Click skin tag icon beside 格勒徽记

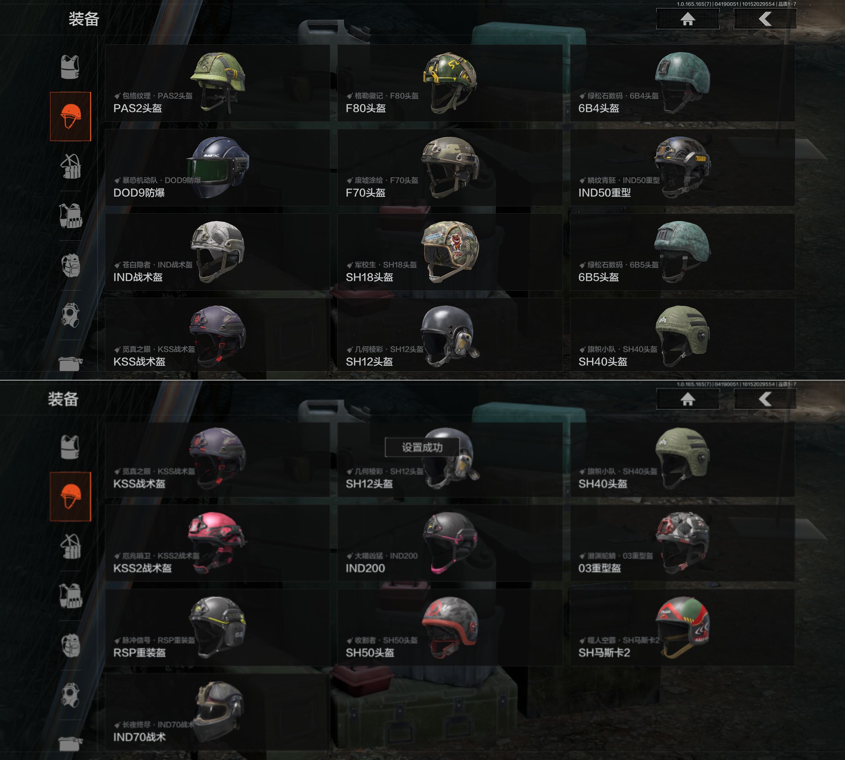[350, 96]
